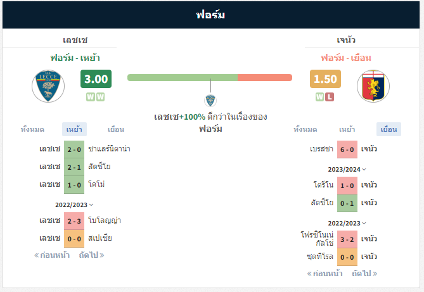This screenshot has height=292, width=424.
Task: Click Genoa's red L form badge
Action: 330,97
